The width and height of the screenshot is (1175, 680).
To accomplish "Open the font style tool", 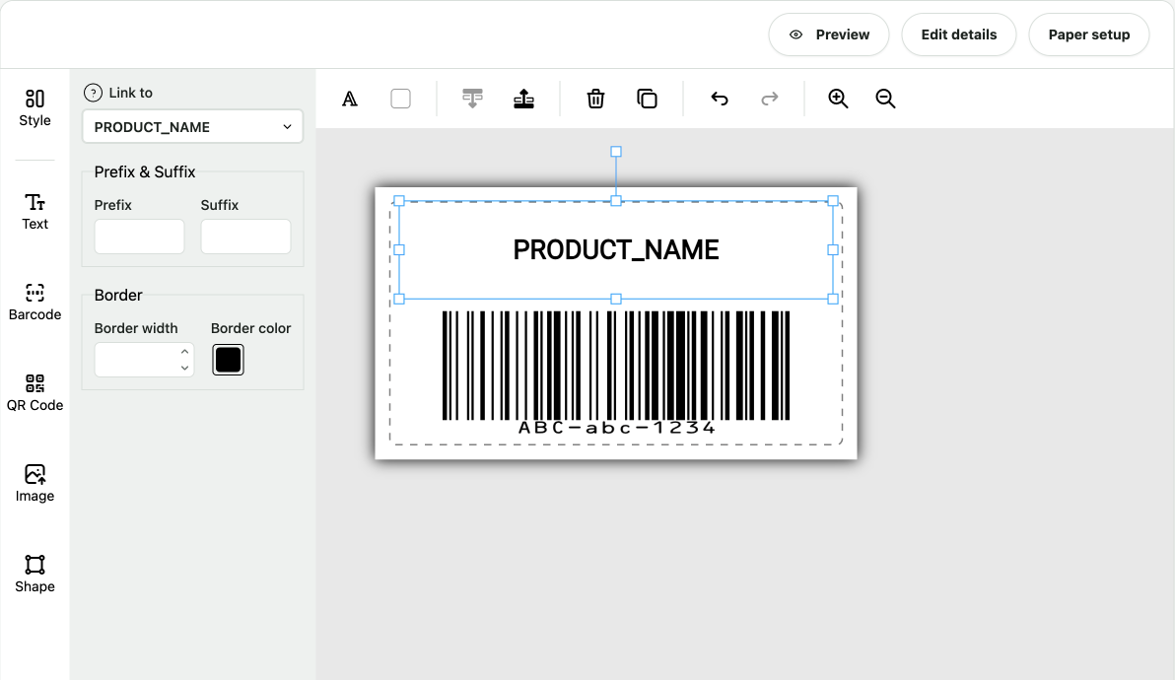I will pos(350,99).
